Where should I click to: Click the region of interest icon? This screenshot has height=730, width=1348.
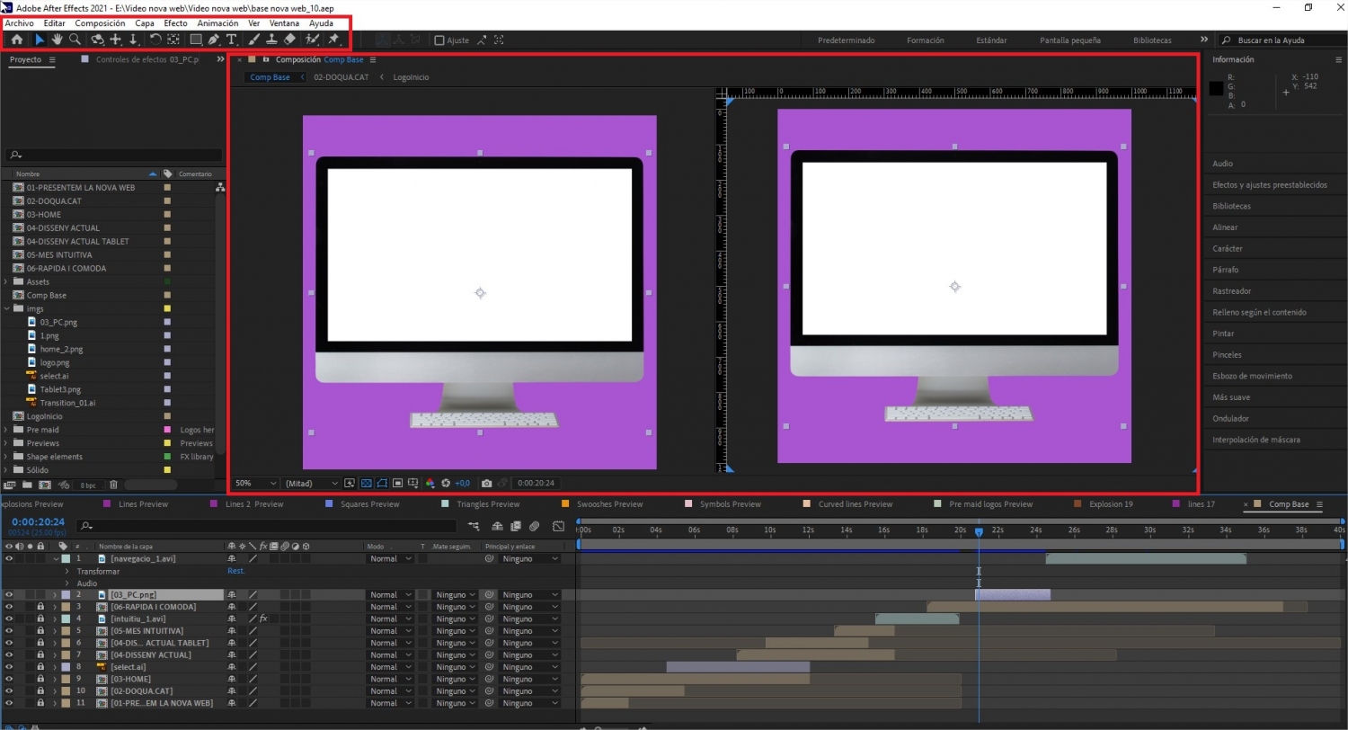397,483
